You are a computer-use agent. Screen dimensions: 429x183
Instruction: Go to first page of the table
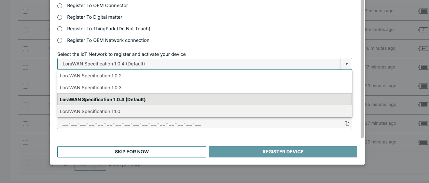27,165
